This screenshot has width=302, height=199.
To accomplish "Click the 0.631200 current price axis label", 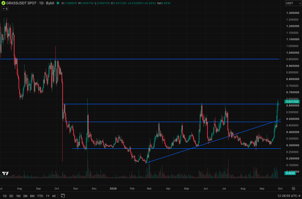I will [292, 102].
